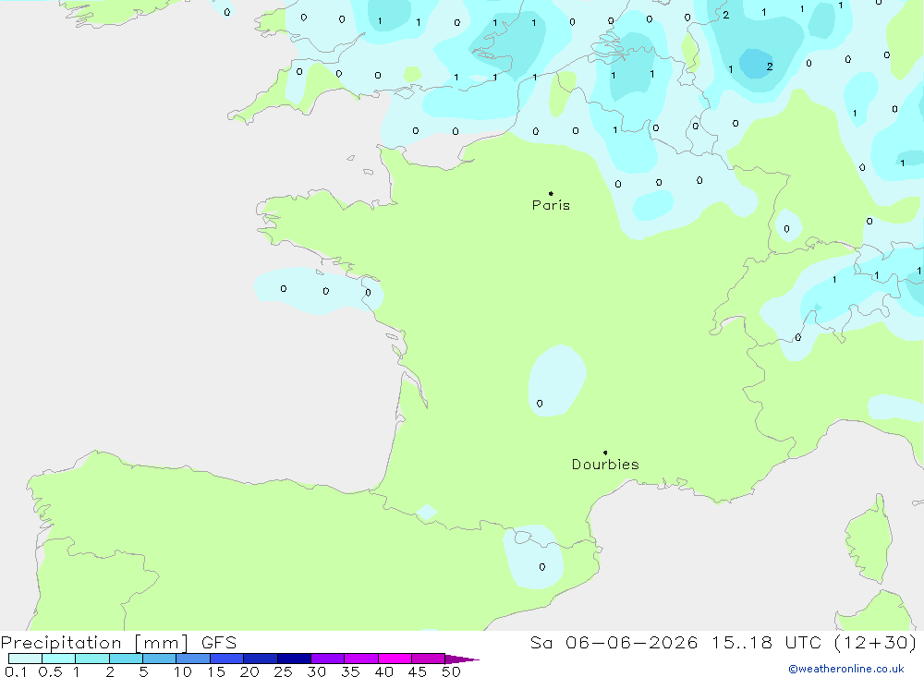
Task: Click the blue 15 mm legend swatch
Action: click(227, 659)
